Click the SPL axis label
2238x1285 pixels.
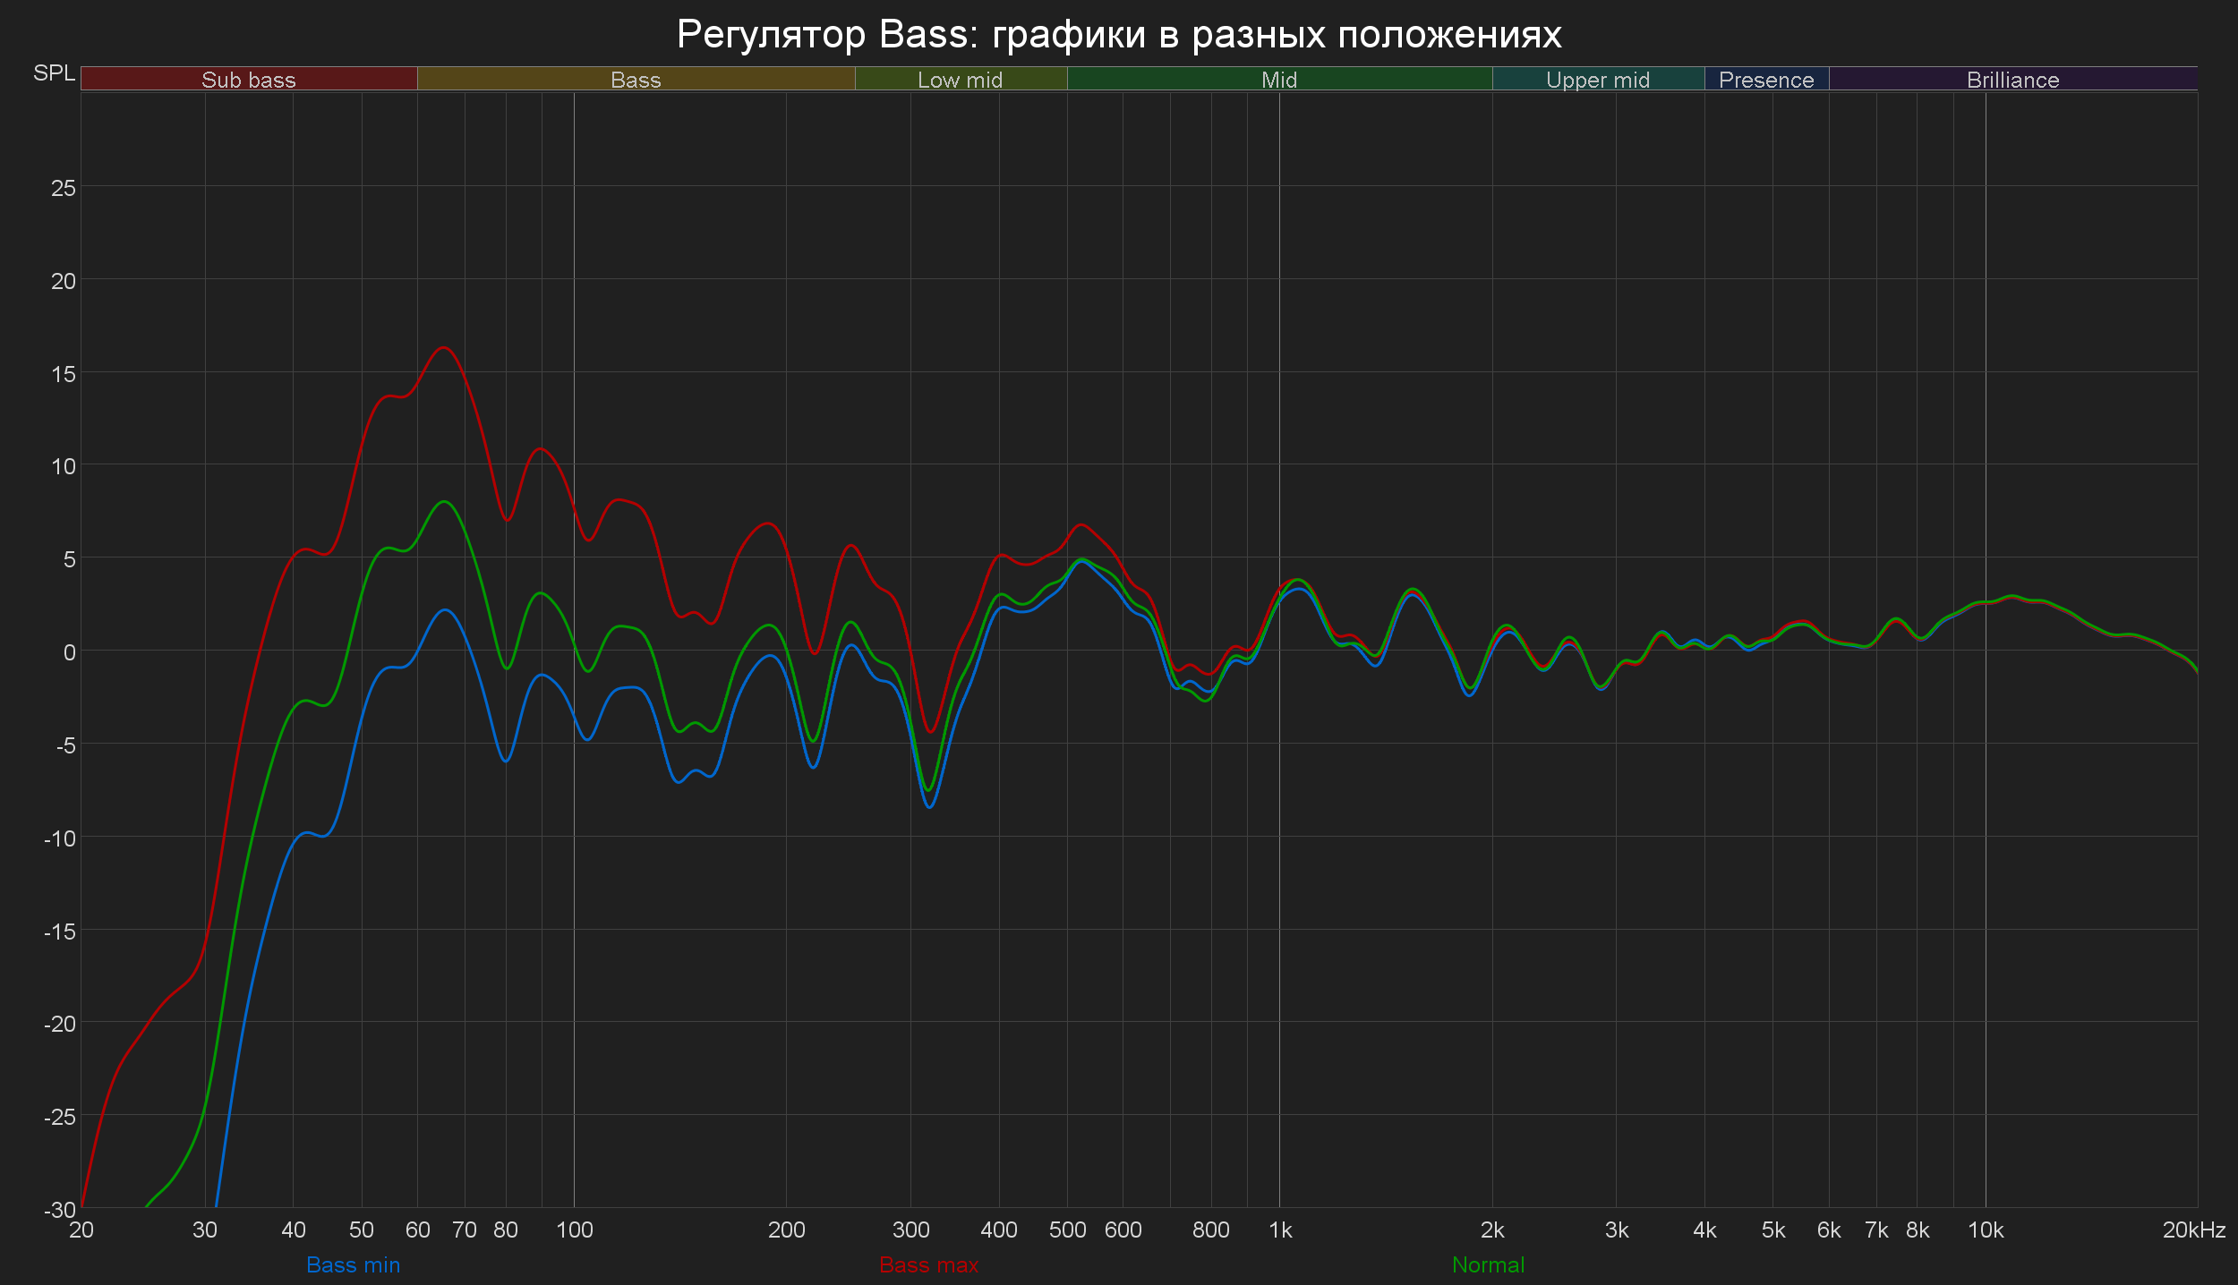pos(54,72)
